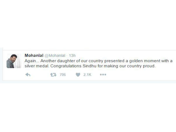Open the @Mohanlal handle link

pyautogui.click(x=54, y=55)
